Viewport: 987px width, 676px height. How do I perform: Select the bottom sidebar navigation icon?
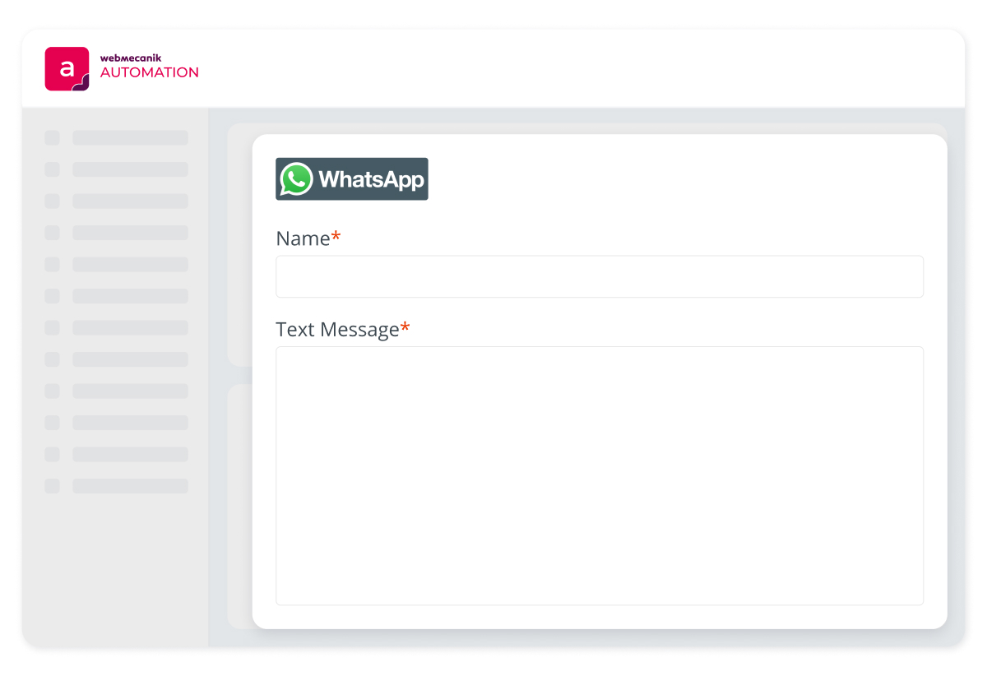[52, 486]
